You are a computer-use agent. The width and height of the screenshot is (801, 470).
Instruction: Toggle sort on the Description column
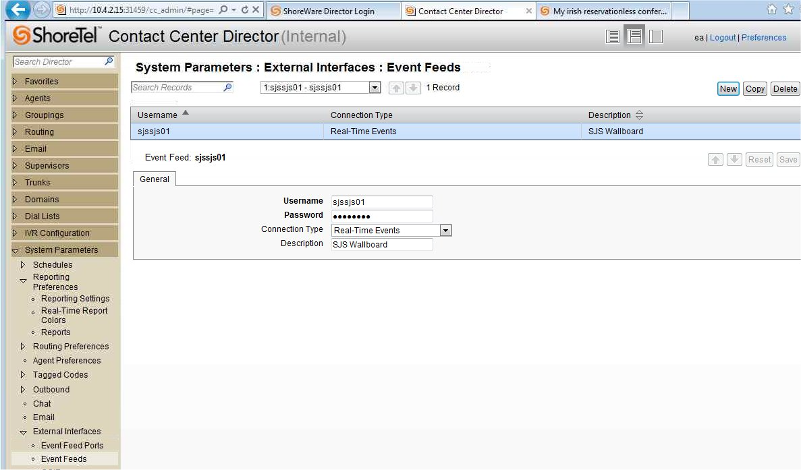640,115
